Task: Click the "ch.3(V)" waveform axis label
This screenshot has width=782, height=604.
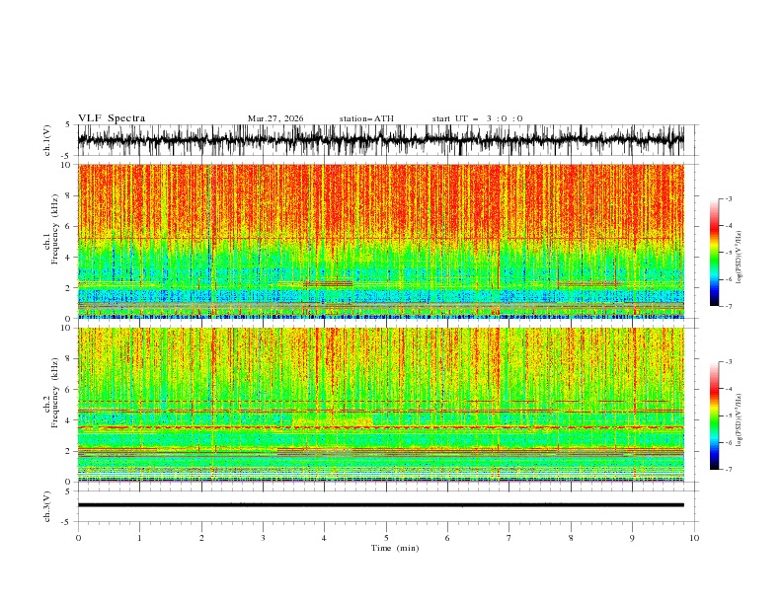Action: [x=47, y=506]
